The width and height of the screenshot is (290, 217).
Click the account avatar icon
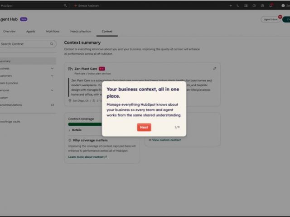(x=283, y=6)
